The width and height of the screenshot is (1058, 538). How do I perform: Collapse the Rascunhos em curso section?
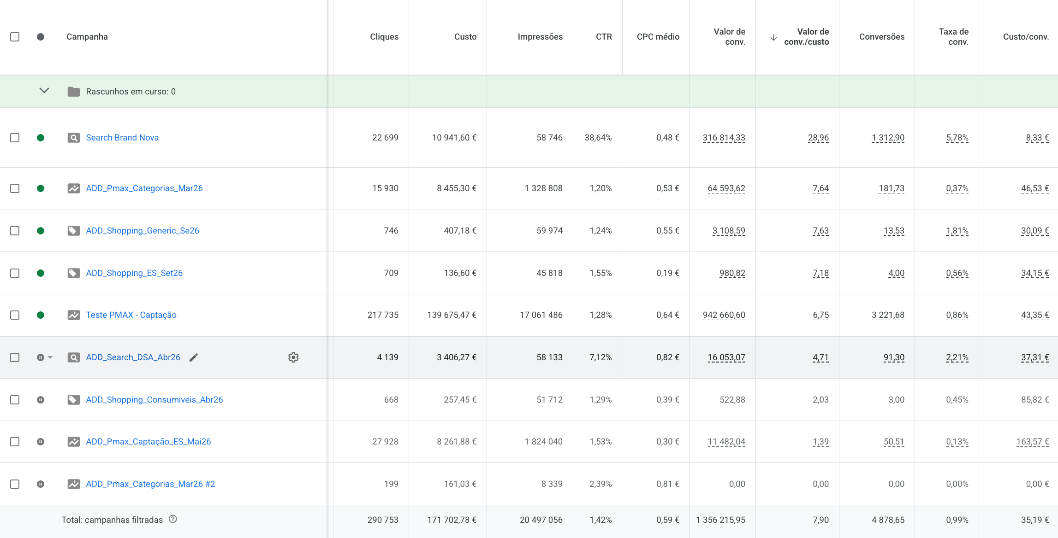click(44, 91)
